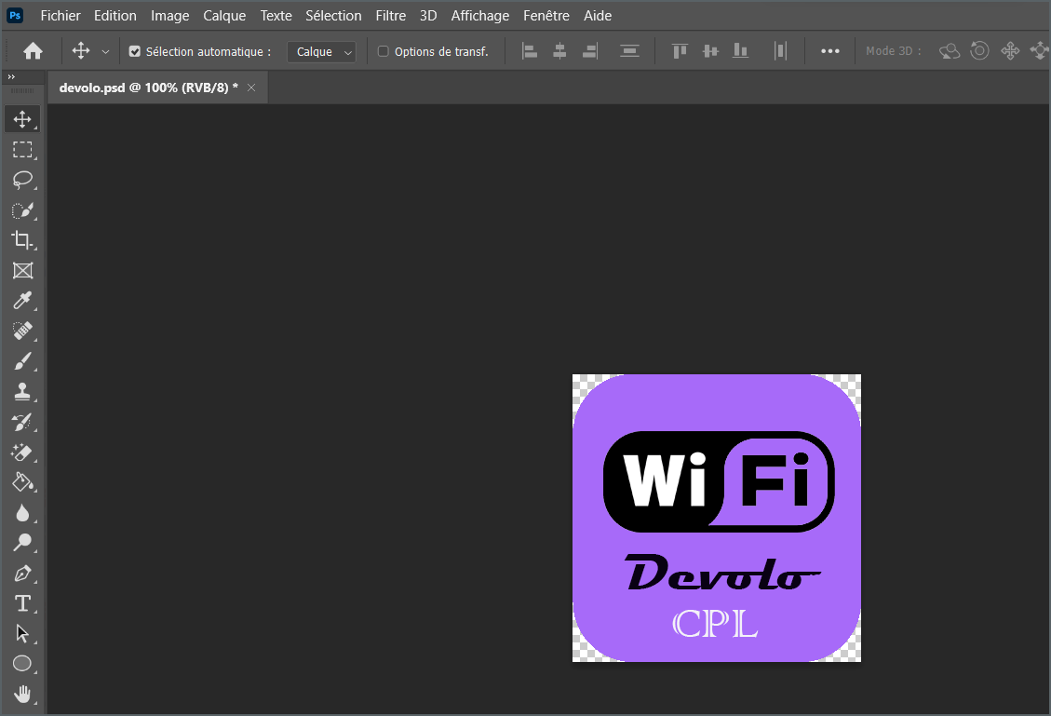The image size is (1051, 716).
Task: Select the Quick Selection tool
Action: click(22, 210)
